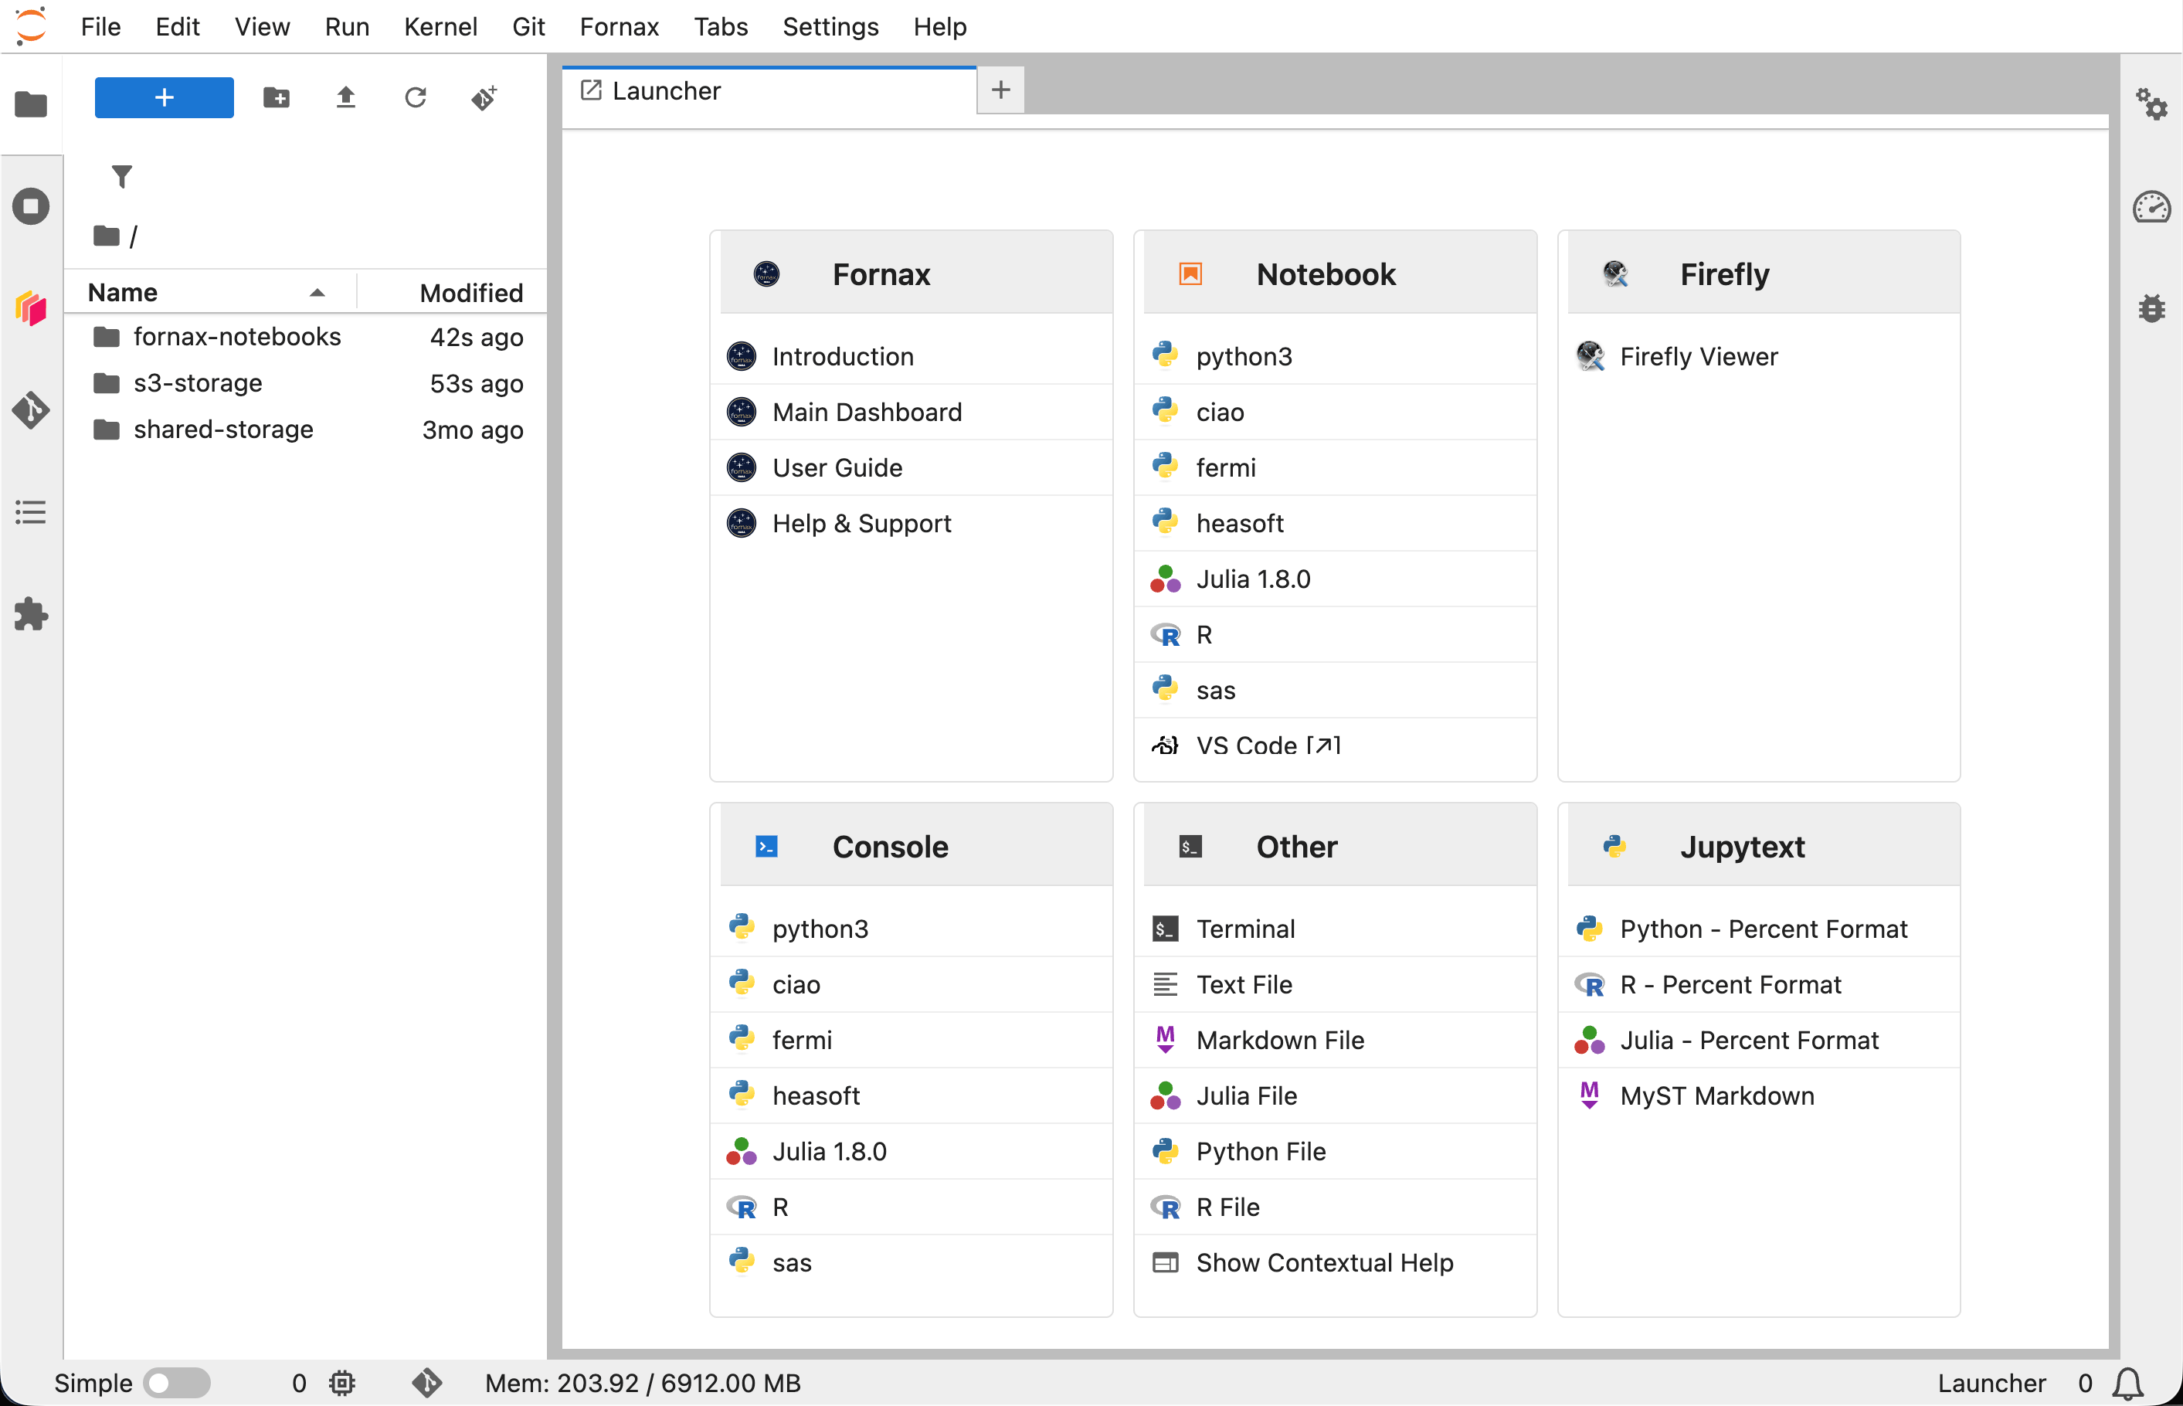Open the property inspector gear on right sidebar

2152,104
